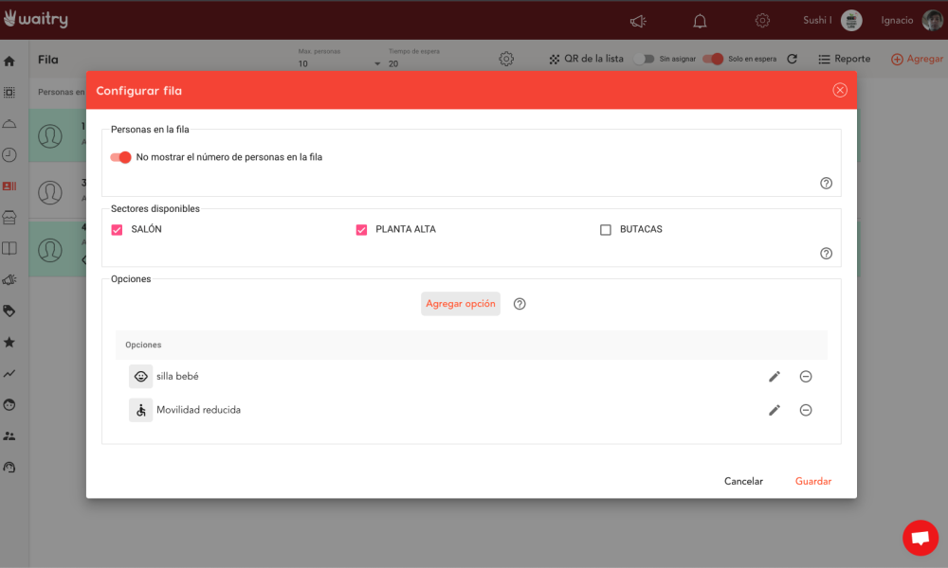Uncheck the PLANTA ALTA sector
The image size is (948, 568).
click(x=361, y=229)
